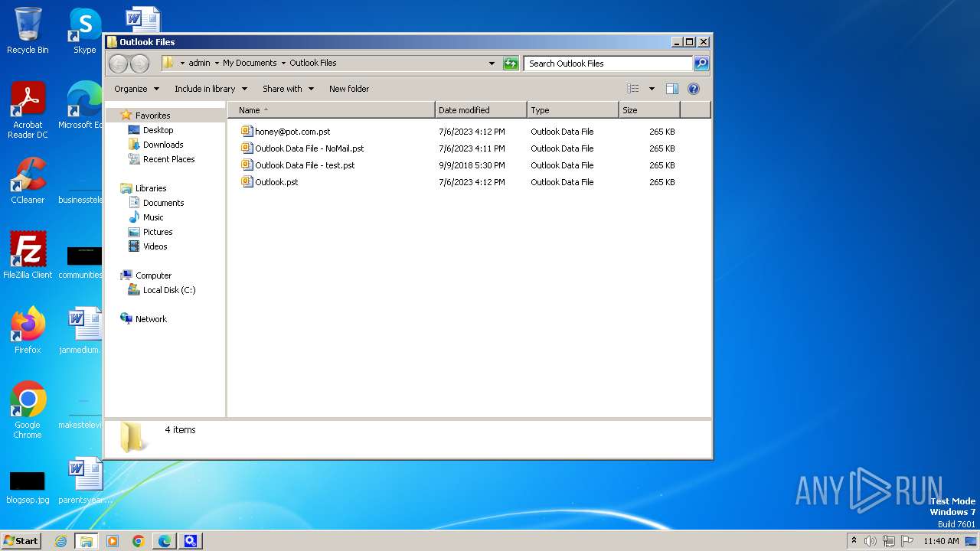Open Microsoft Edge from taskbar
Image resolution: width=980 pixels, height=551 pixels.
coord(165,541)
